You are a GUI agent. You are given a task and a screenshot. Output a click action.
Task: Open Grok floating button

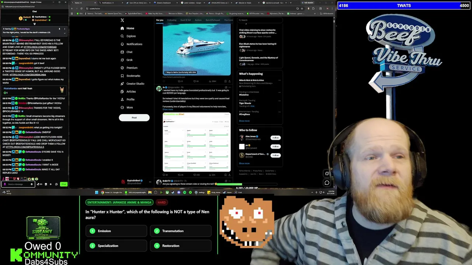coord(327,174)
